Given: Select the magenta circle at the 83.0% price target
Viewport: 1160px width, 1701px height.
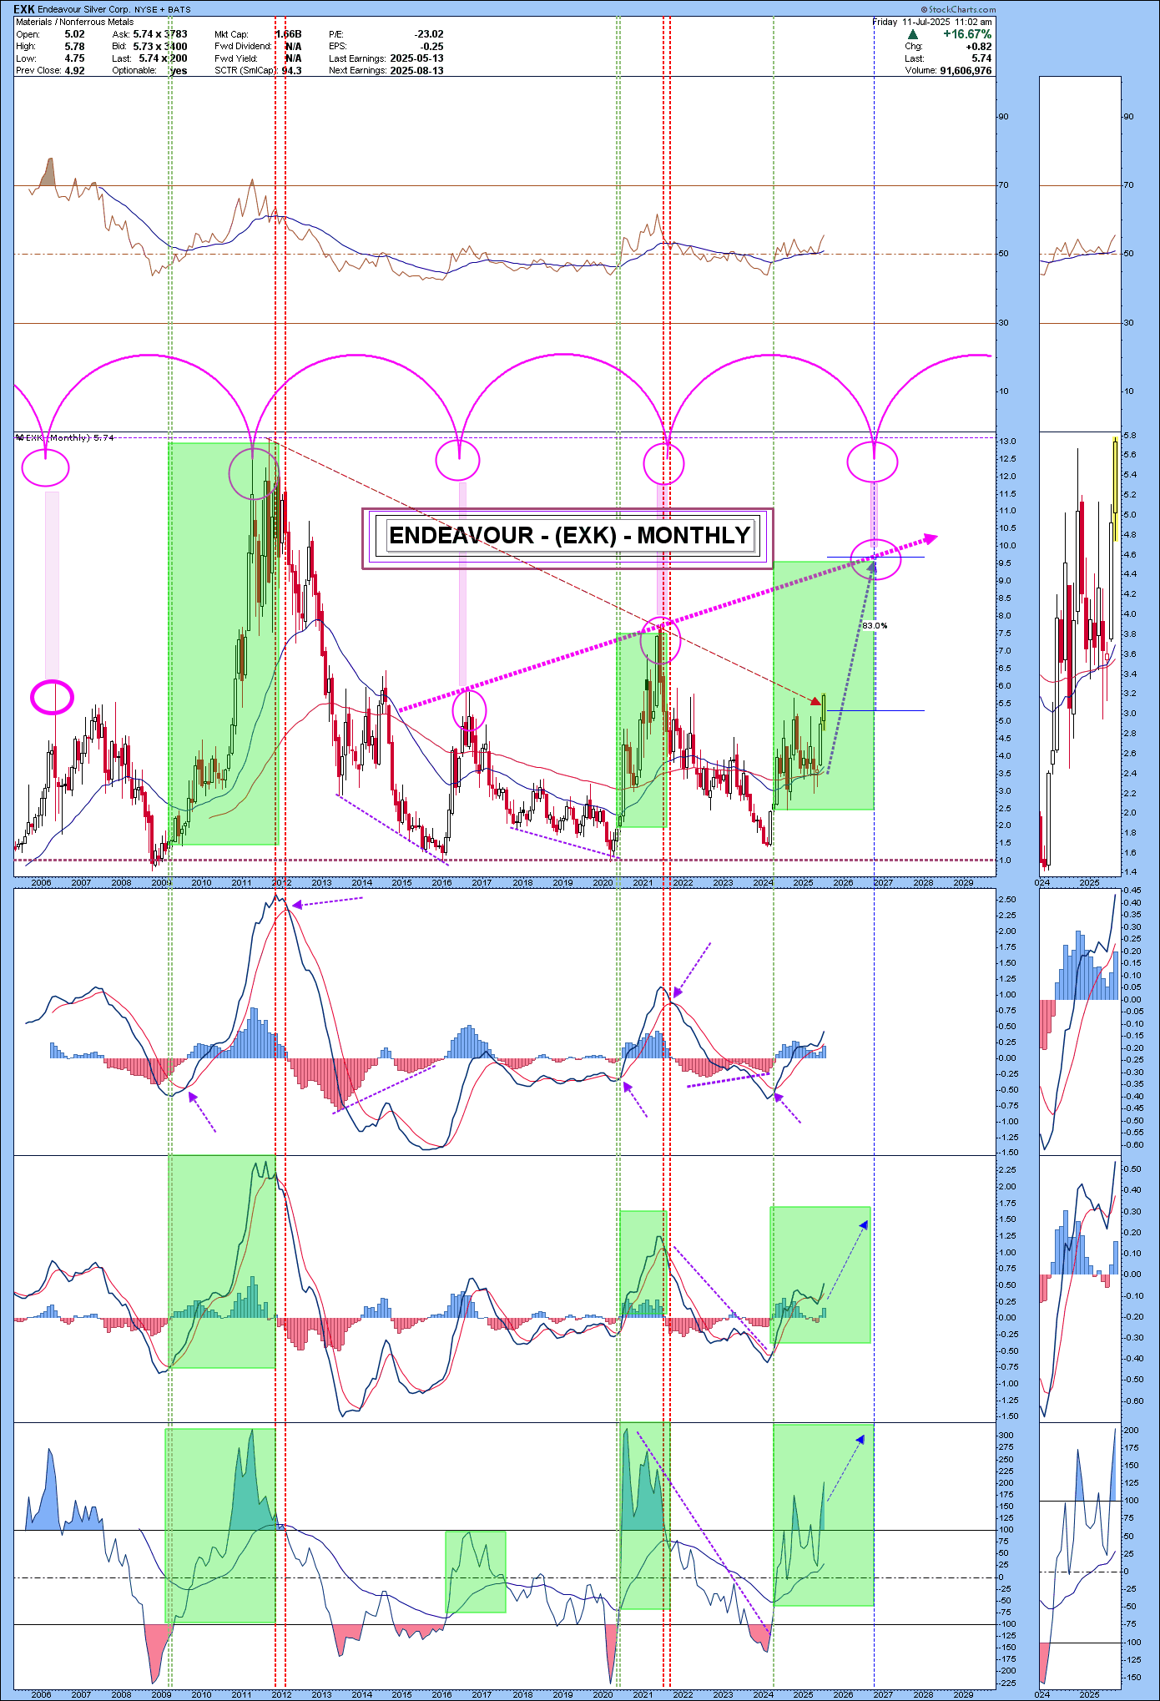Looking at the screenshot, I should click(875, 559).
